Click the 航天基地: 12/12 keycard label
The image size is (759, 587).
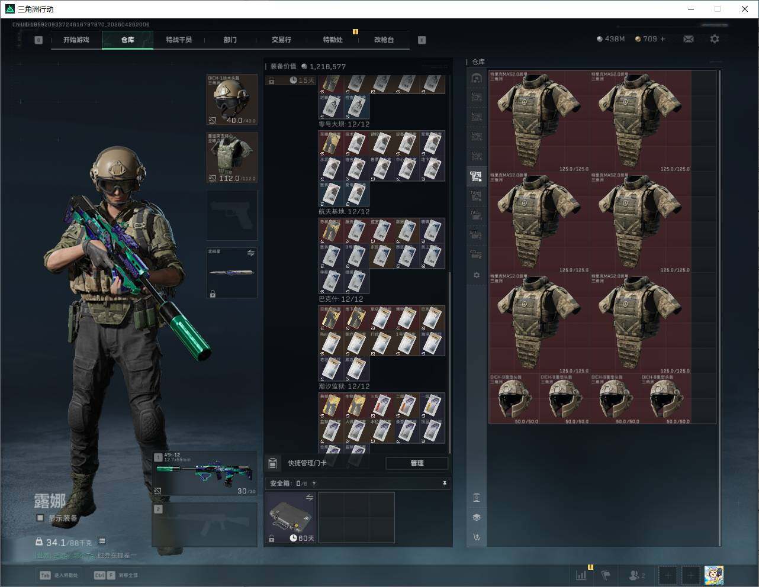(344, 212)
